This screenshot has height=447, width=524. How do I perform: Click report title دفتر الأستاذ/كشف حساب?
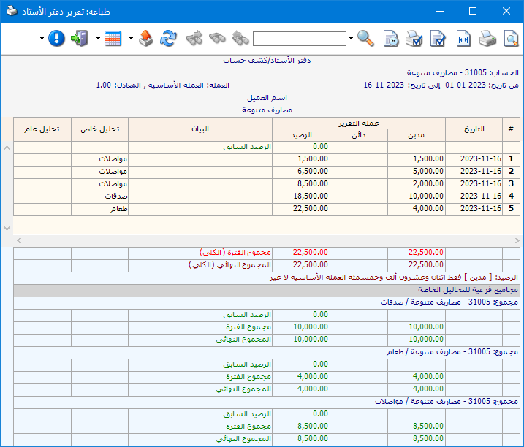267,60
